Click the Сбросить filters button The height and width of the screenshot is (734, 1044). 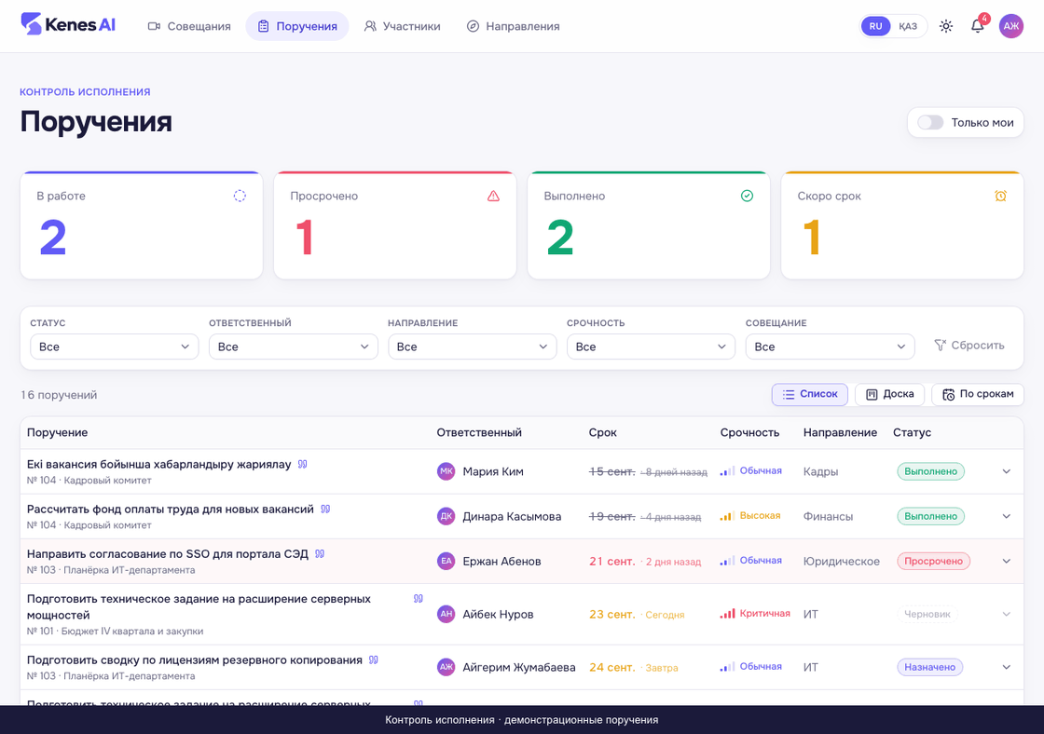[x=969, y=345]
